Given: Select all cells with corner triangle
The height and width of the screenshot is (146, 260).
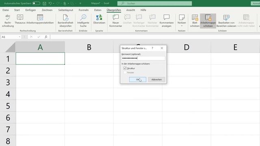Looking at the screenshot, I should click(11, 47).
